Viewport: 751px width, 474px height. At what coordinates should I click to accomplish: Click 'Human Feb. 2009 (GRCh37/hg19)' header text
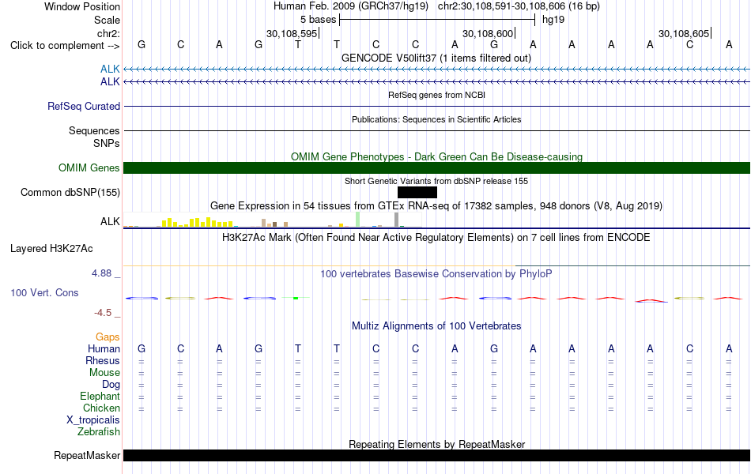point(353,6)
